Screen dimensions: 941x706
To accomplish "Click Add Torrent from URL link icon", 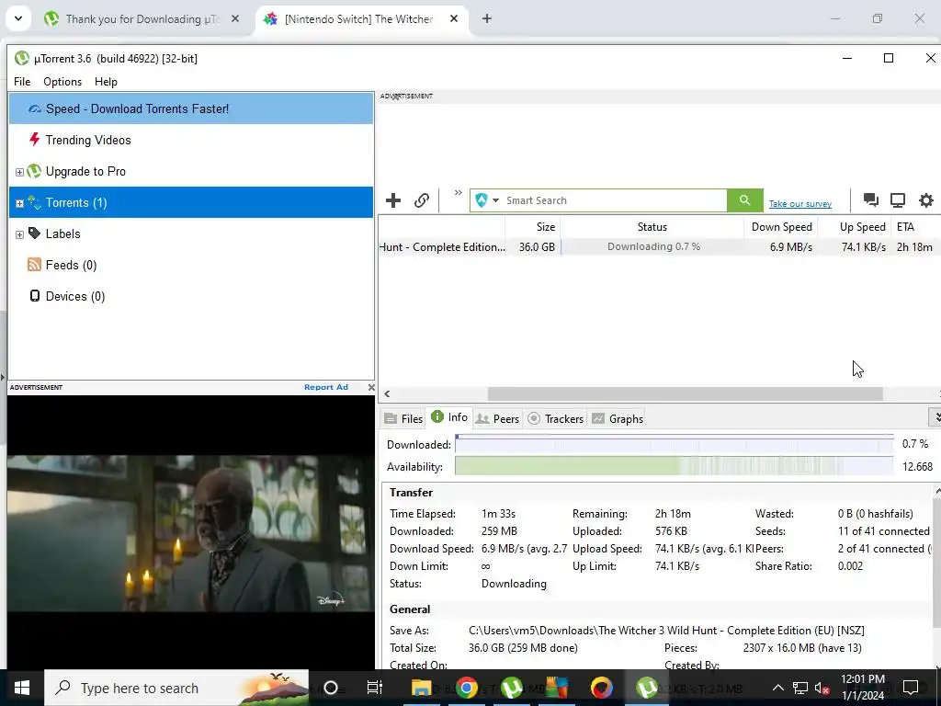I will [x=422, y=200].
